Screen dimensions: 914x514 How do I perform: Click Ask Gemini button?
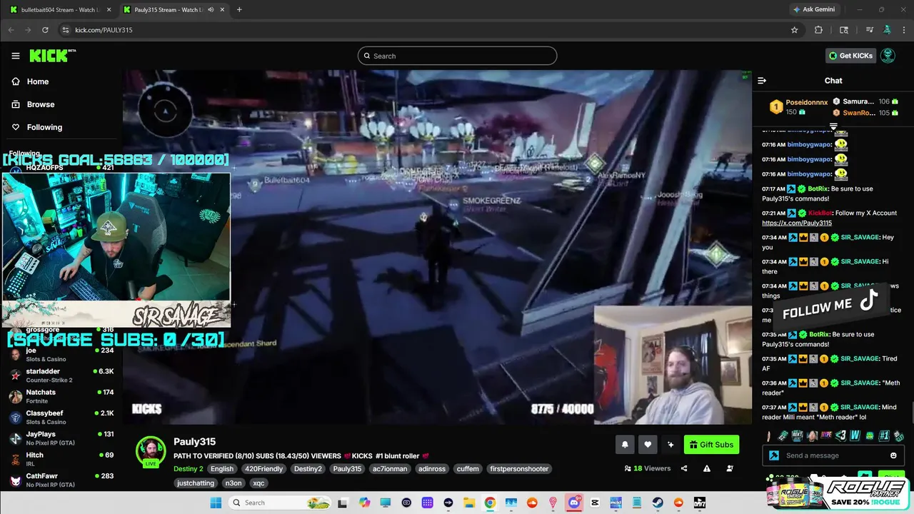pos(813,9)
